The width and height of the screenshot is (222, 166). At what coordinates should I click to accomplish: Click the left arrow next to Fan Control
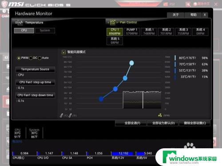click(x=108, y=23)
